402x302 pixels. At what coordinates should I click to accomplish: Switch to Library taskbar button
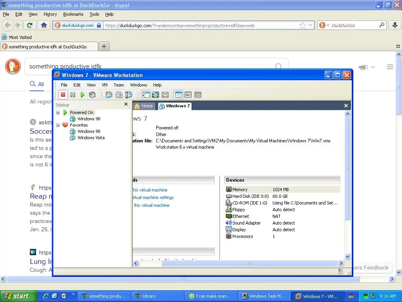158,296
